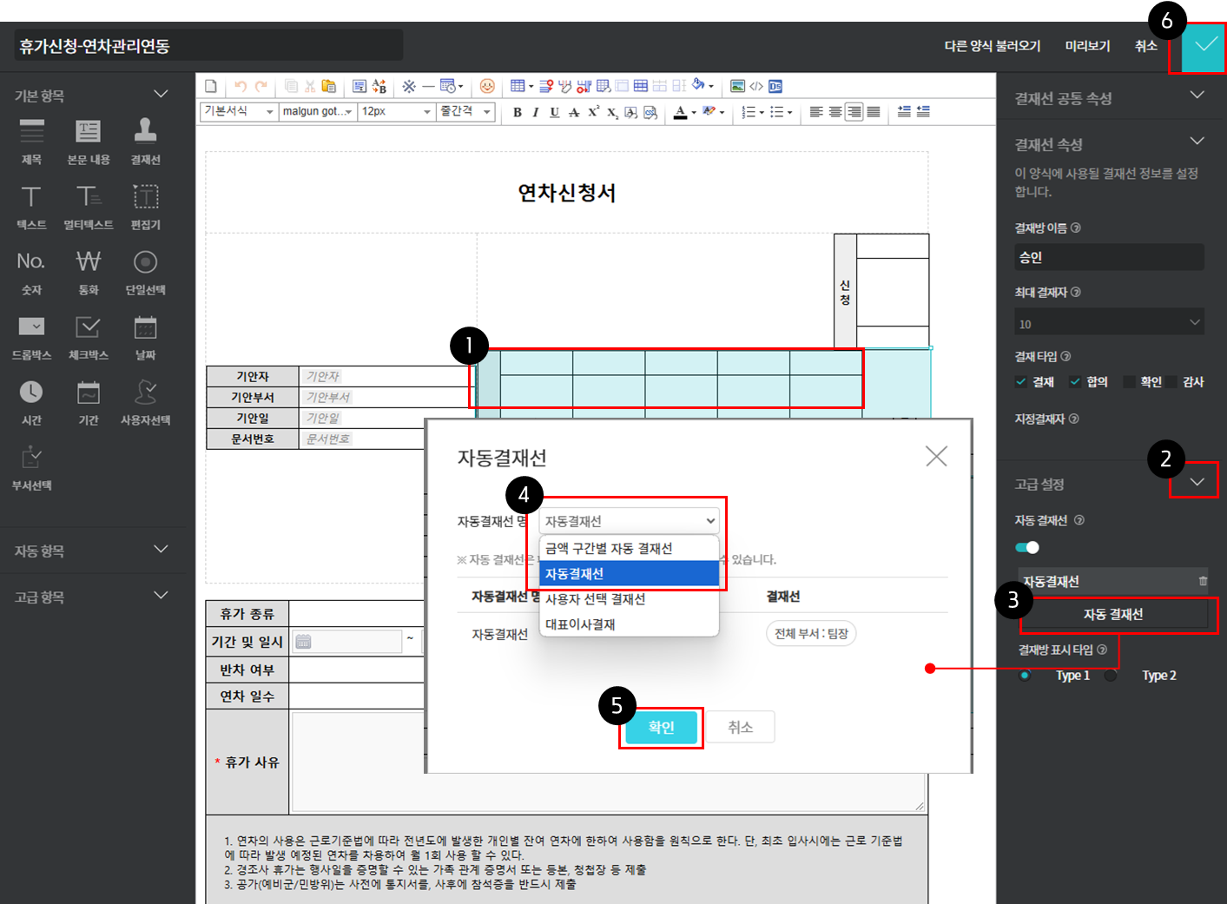This screenshot has height=904, width=1227.
Task: Open the 최대 결재자 dropdown
Action: point(1109,323)
